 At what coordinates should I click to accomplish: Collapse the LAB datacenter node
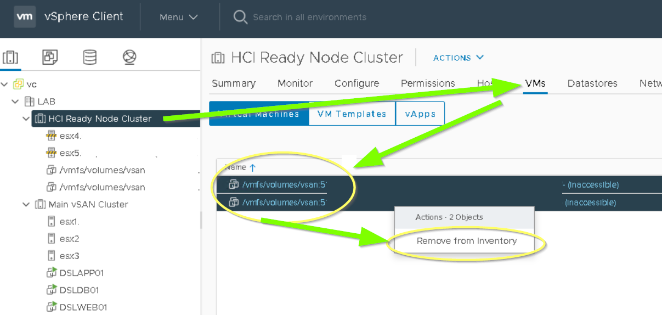[x=15, y=102]
